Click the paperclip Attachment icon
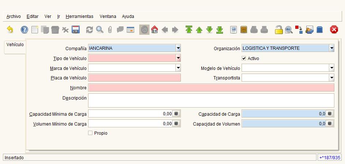 [110, 30]
